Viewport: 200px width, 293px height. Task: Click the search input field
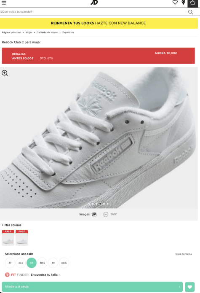tap(93, 12)
